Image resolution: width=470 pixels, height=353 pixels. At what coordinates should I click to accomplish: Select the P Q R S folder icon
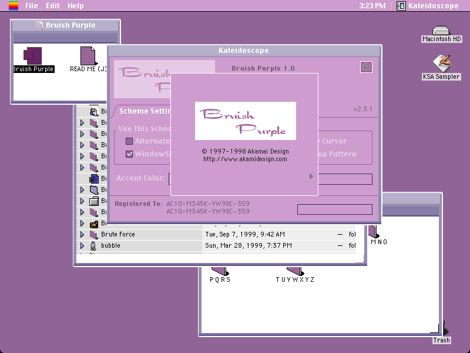click(220, 271)
